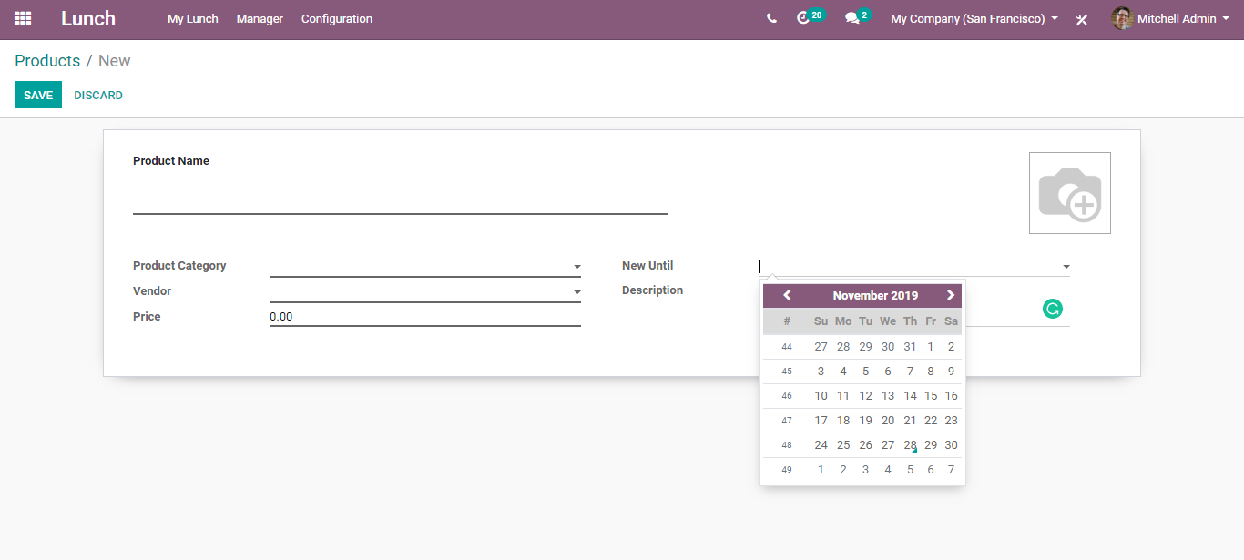Click the Product Name input field
1244x560 pixels.
pos(401,198)
